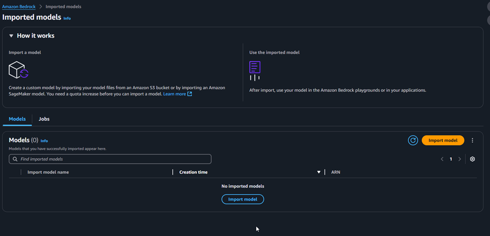Go to next page arrow
490x236 pixels.
459,159
